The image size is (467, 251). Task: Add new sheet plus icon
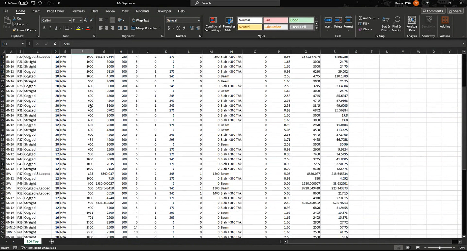[52, 241]
